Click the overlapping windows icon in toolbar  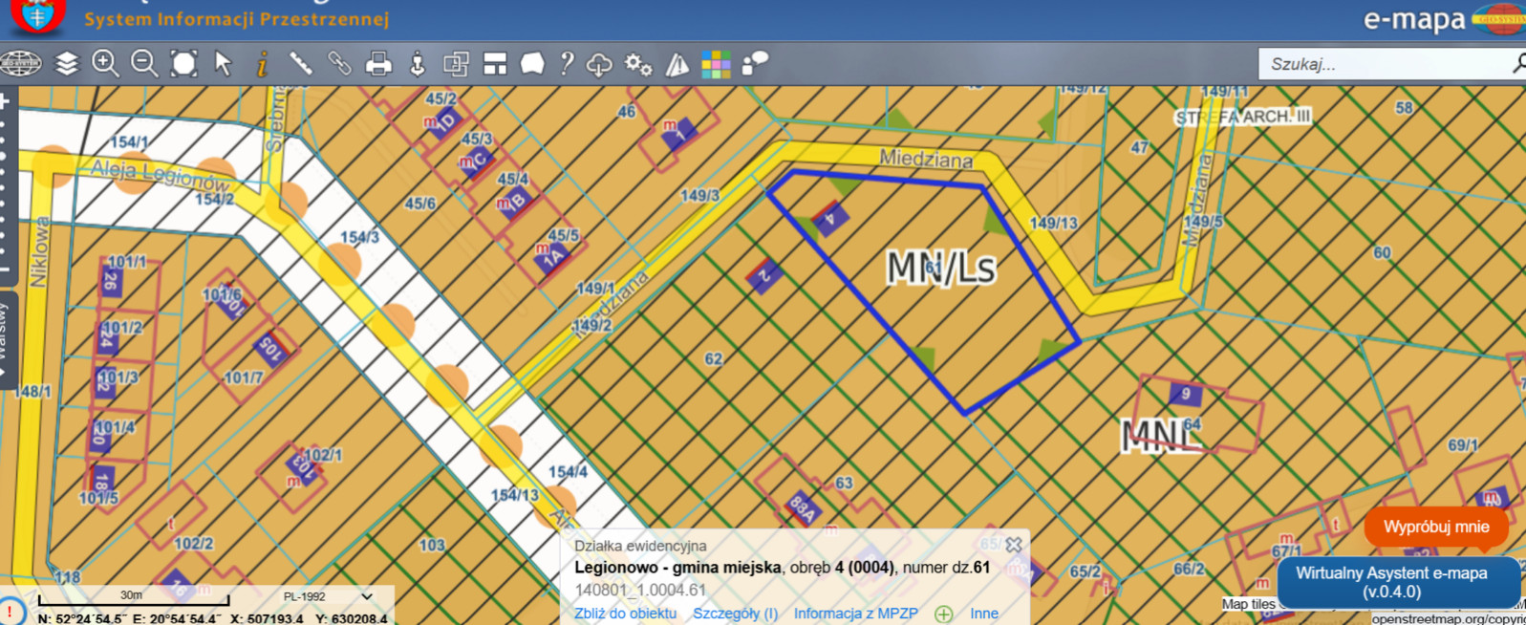point(456,64)
